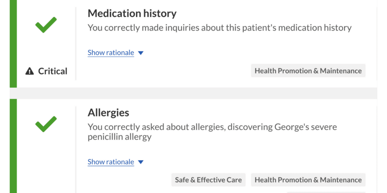The width and height of the screenshot is (387, 193).
Task: Click green status bar of Medication history card
Action: tap(13, 44)
